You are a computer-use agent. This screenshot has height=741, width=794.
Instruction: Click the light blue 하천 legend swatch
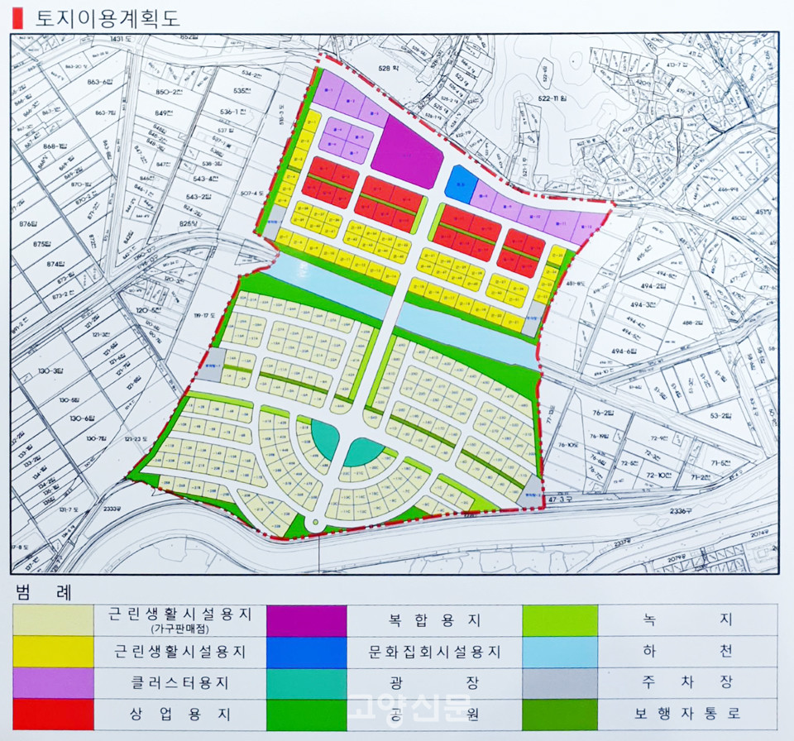(x=560, y=652)
